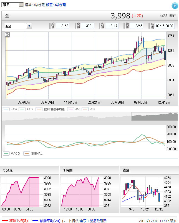Open the 限月 contract month dropdown

tap(13, 5)
